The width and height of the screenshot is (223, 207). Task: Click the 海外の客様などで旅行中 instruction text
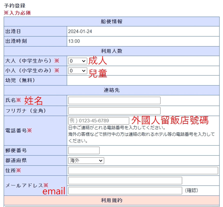pos(141,137)
